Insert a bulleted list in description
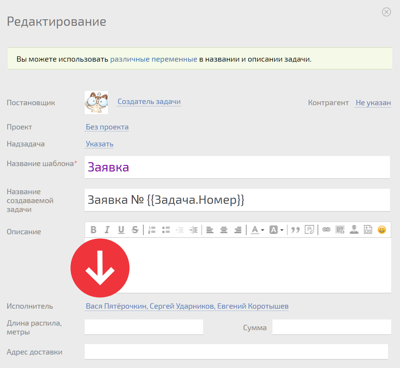The image size is (400, 368). [166, 230]
